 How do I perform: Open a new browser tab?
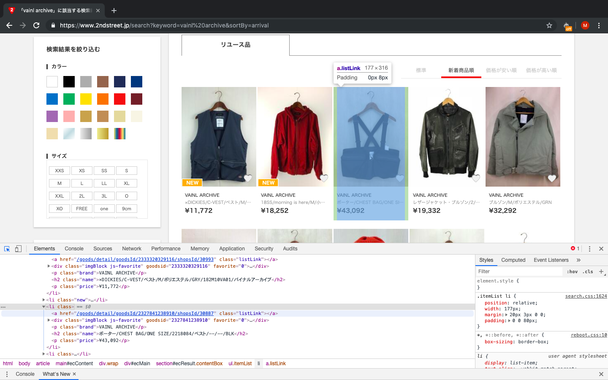[114, 11]
